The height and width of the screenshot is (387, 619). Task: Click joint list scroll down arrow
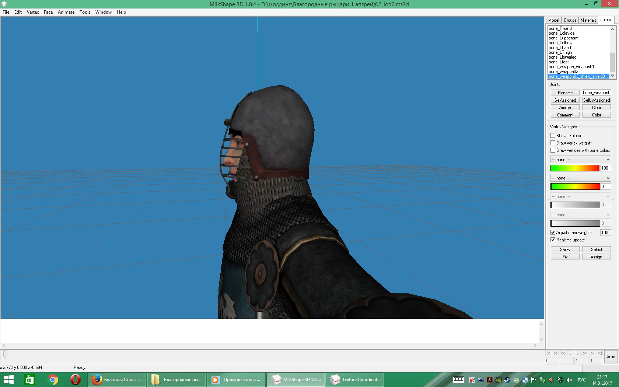(613, 76)
